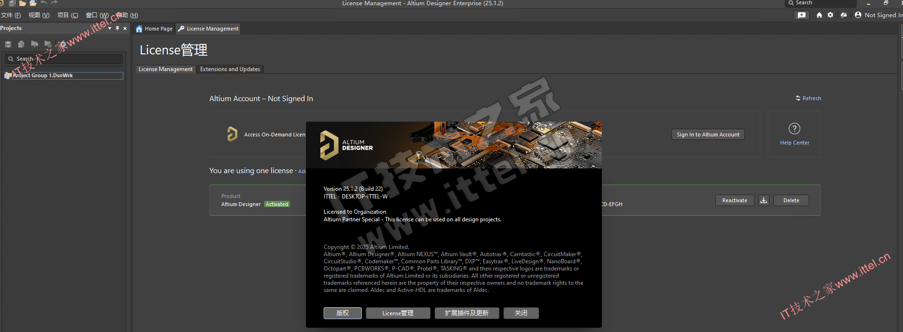903x332 pixels.
Task: Click the top-right global Search box
Action: coord(821,3)
